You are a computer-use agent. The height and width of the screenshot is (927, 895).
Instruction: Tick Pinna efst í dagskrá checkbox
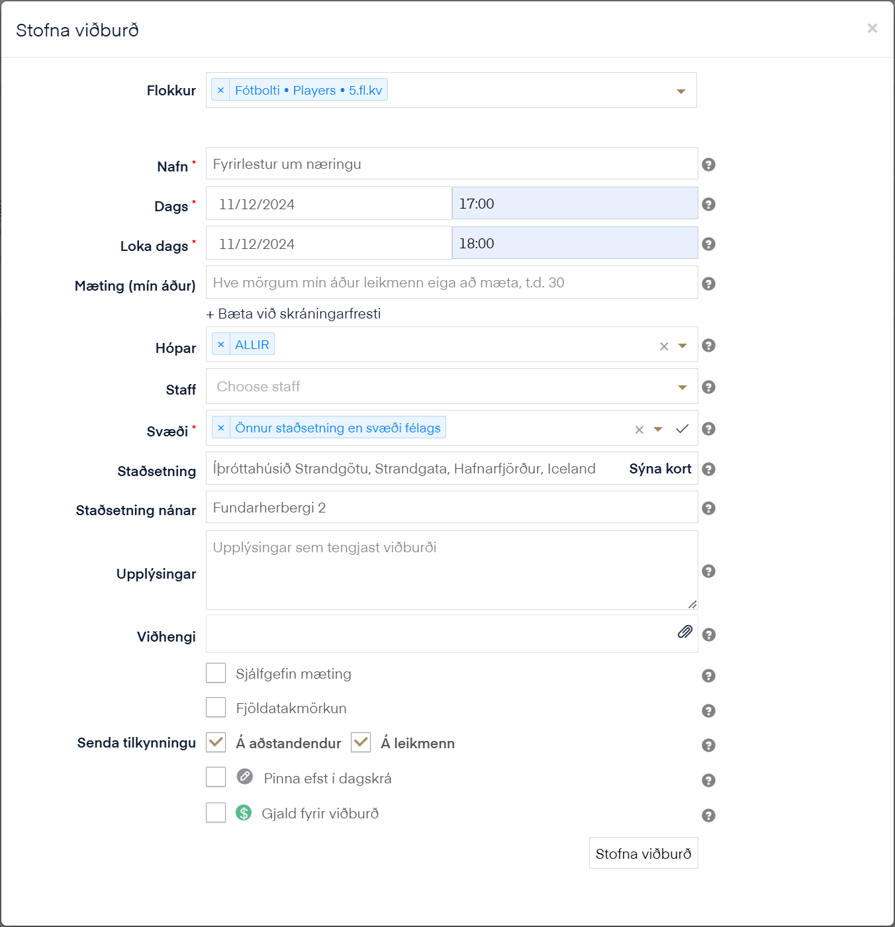pyautogui.click(x=216, y=777)
